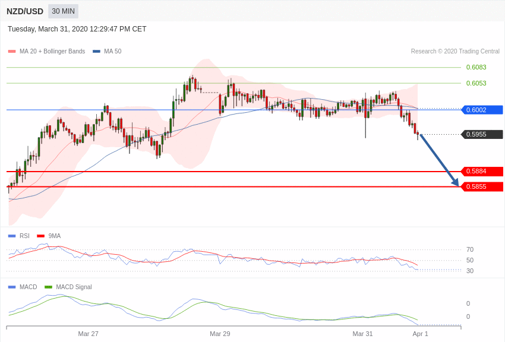The height and width of the screenshot is (342, 505).
Task: Click the 9MA legend label
Action: point(55,236)
